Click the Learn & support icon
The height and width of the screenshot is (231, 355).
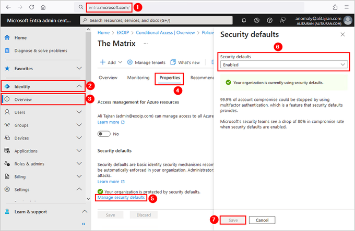7,212
